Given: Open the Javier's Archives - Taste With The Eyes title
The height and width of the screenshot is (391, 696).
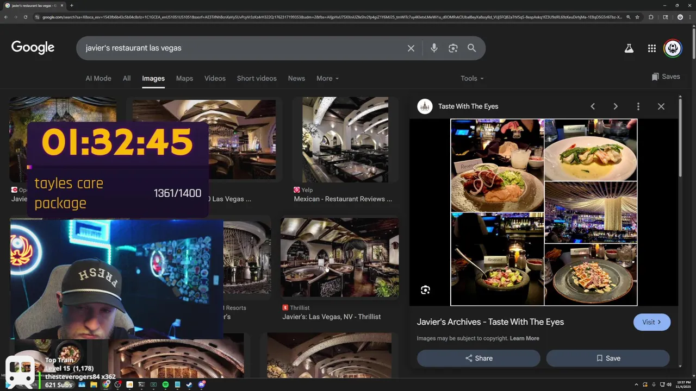Looking at the screenshot, I should pyautogui.click(x=490, y=322).
